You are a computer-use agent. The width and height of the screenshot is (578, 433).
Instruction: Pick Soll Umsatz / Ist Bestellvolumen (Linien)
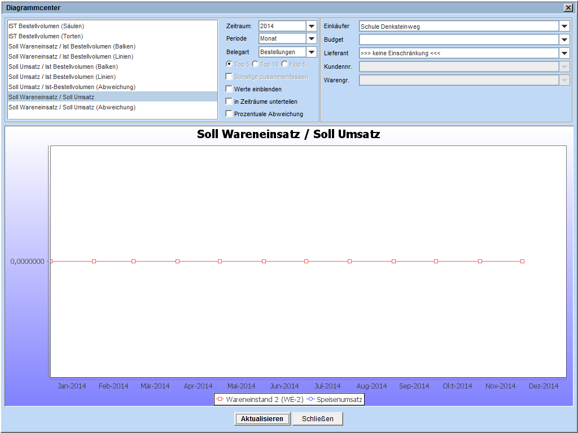tap(62, 77)
